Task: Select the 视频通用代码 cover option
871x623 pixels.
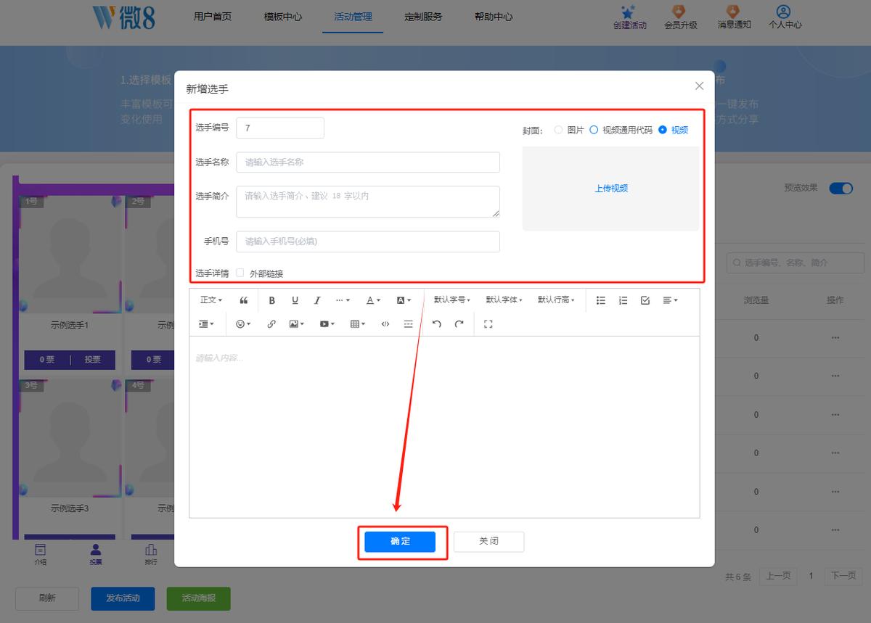Action: tap(621, 130)
